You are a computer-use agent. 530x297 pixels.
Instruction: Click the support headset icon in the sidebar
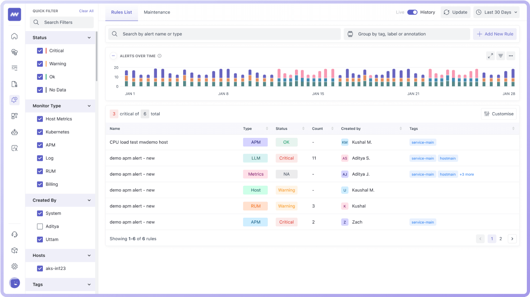[x=15, y=234]
